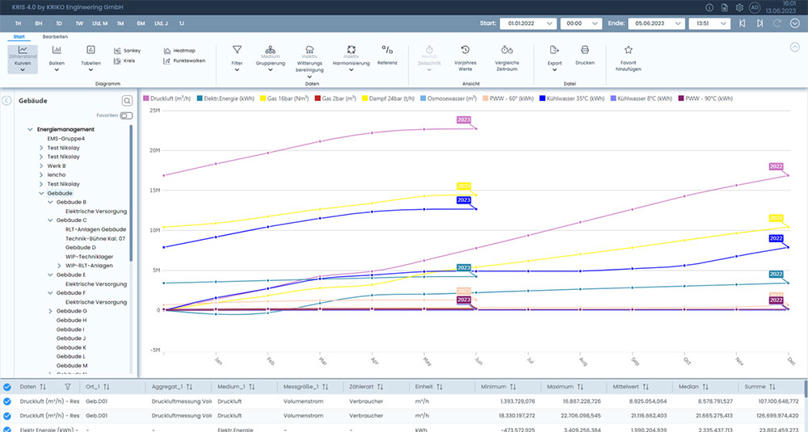Image resolution: width=808 pixels, height=432 pixels.
Task: Select EMS-Gruppe4 in the tree
Action: coord(66,139)
